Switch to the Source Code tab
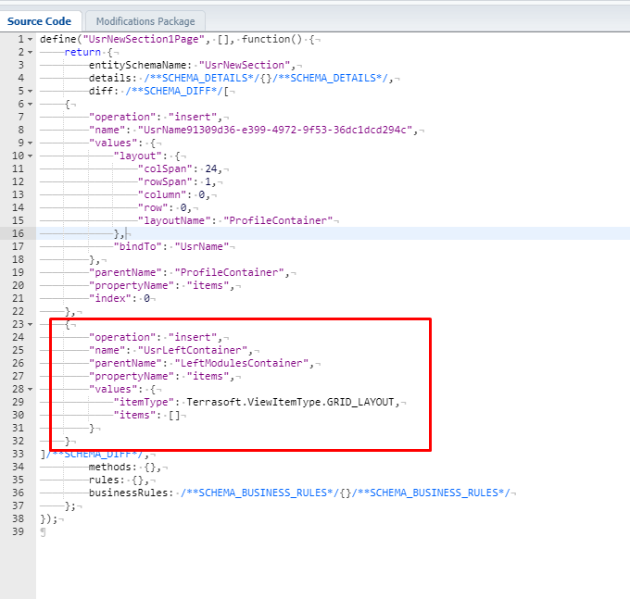Screen dimensions: 630x599 pyautogui.click(x=40, y=20)
